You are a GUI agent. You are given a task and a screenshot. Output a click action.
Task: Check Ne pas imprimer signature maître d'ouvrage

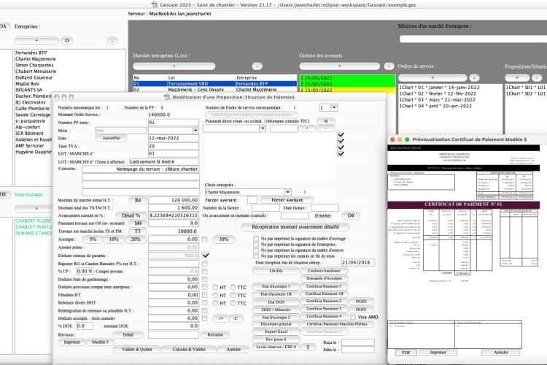point(256,239)
